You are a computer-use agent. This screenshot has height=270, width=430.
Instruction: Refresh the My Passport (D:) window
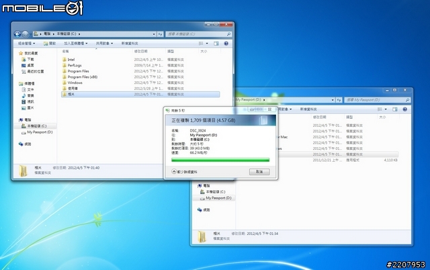(339, 100)
